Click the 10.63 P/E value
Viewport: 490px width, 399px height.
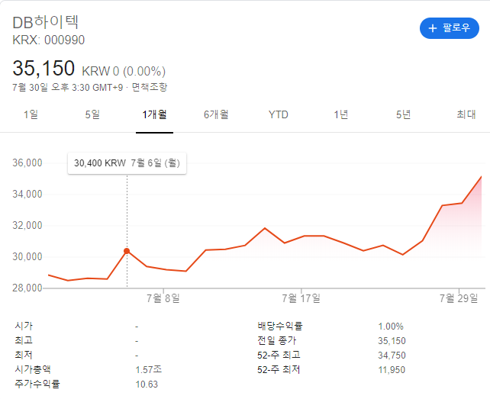pos(147,385)
